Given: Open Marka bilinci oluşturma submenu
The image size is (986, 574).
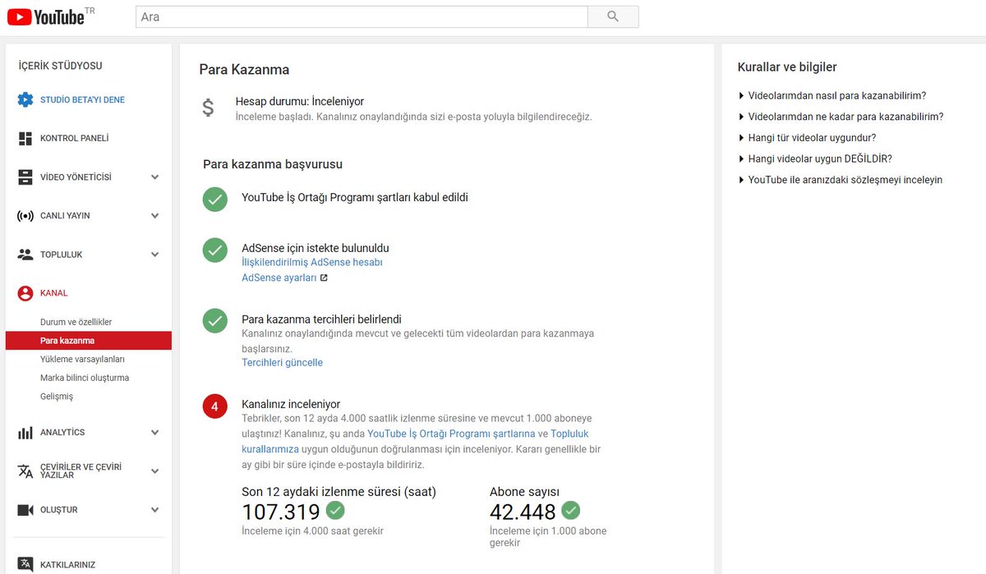Looking at the screenshot, I should (85, 379).
